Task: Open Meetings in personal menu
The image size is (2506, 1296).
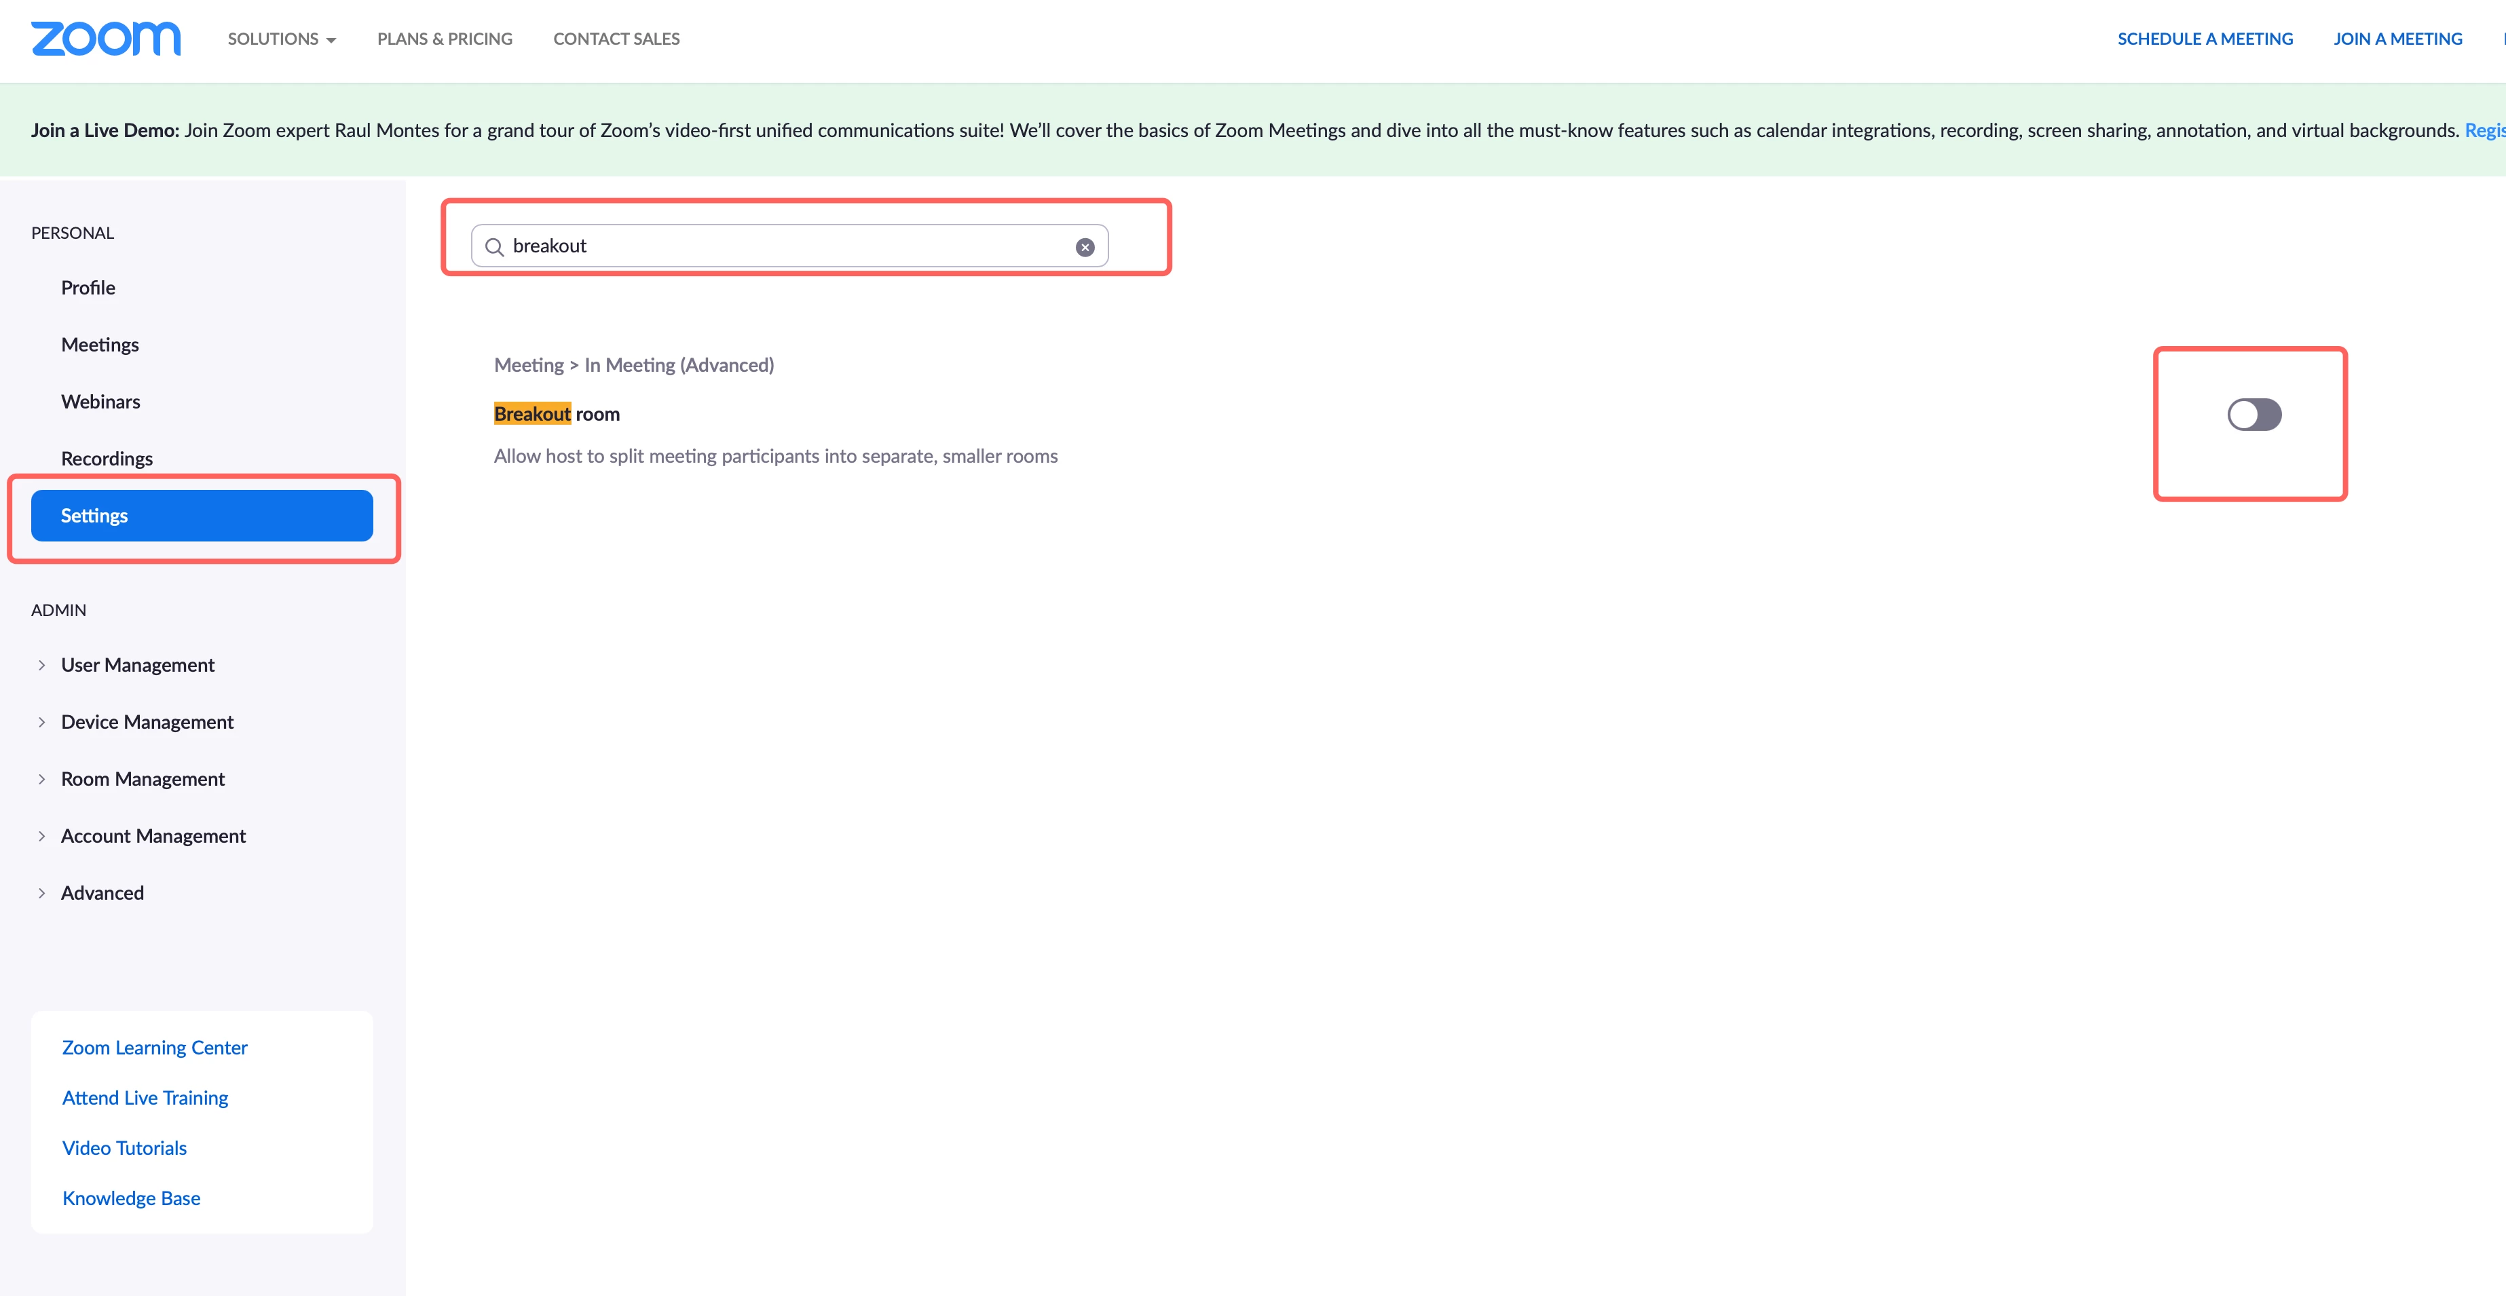Action: 99,345
